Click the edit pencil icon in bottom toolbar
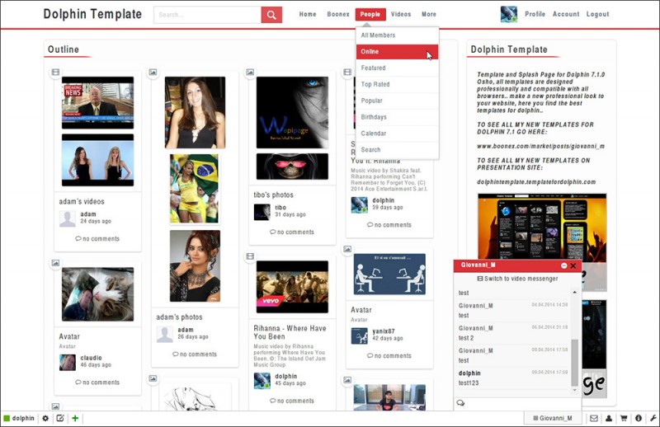This screenshot has width=660, height=427. [x=60, y=418]
